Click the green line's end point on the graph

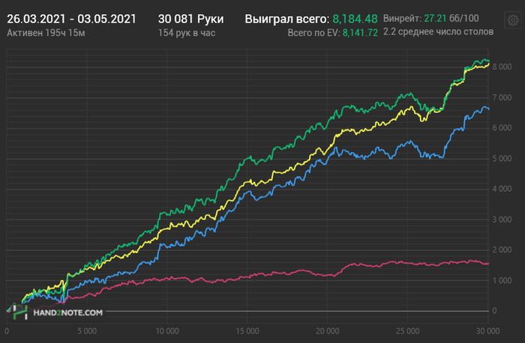[489, 61]
